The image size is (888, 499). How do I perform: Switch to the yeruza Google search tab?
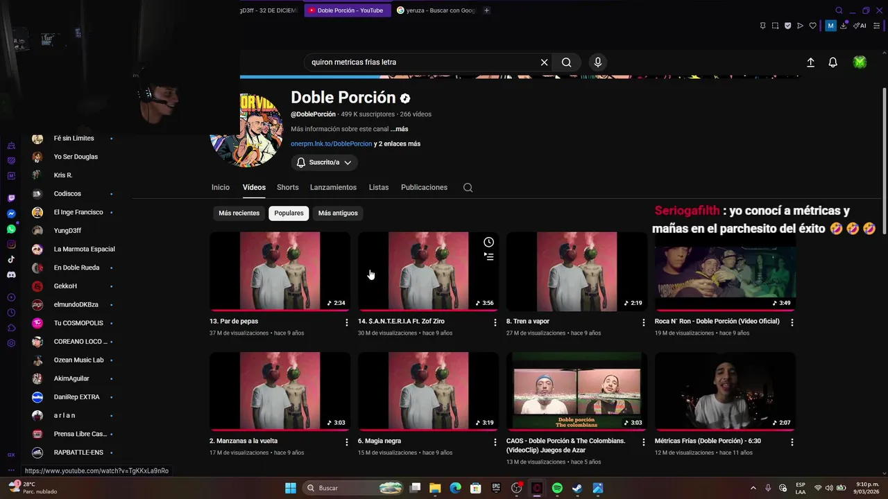tap(436, 10)
